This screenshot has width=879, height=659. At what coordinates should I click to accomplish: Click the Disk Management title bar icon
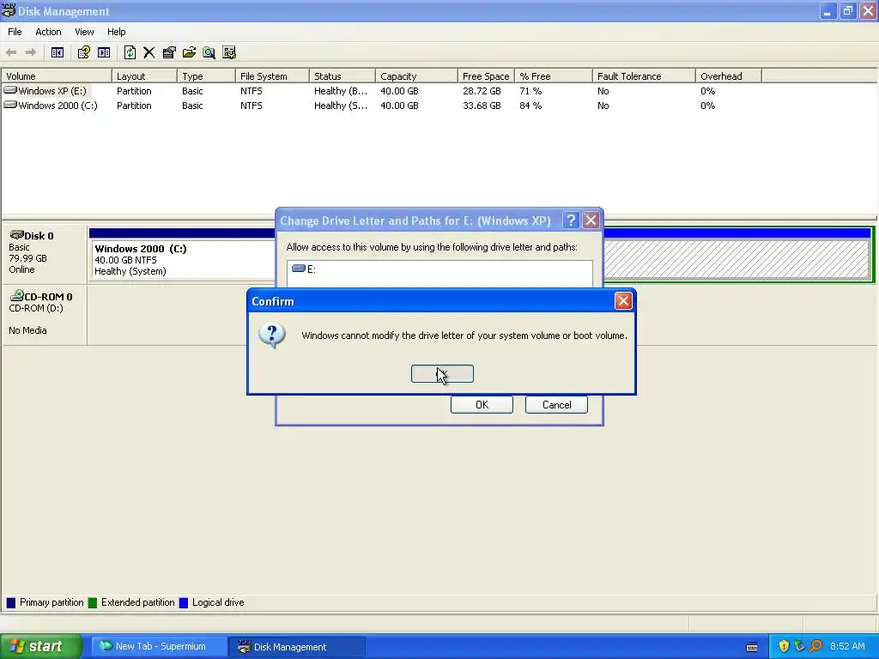click(9, 10)
